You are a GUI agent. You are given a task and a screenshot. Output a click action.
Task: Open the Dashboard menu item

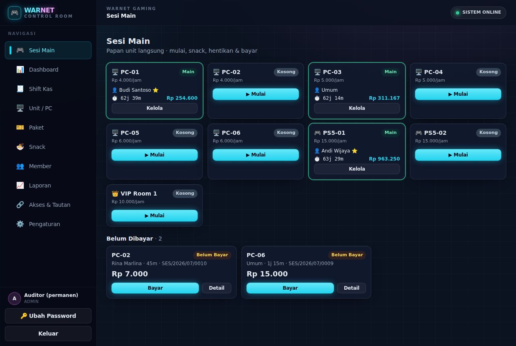tap(48, 70)
